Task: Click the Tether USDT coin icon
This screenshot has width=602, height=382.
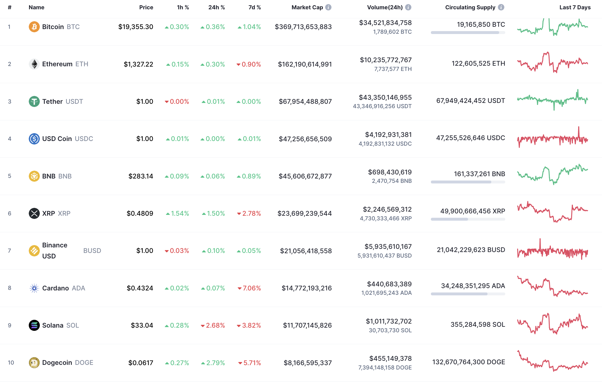Action: point(34,101)
